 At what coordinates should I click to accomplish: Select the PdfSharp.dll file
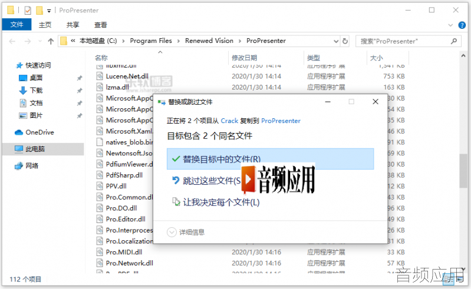click(124, 175)
